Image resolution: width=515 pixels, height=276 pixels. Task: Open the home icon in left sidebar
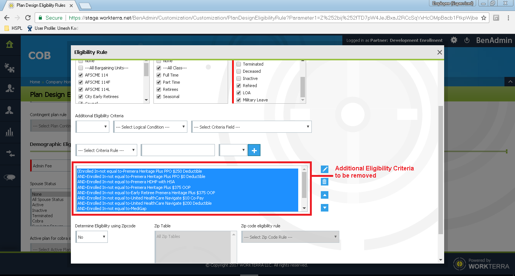10,44
